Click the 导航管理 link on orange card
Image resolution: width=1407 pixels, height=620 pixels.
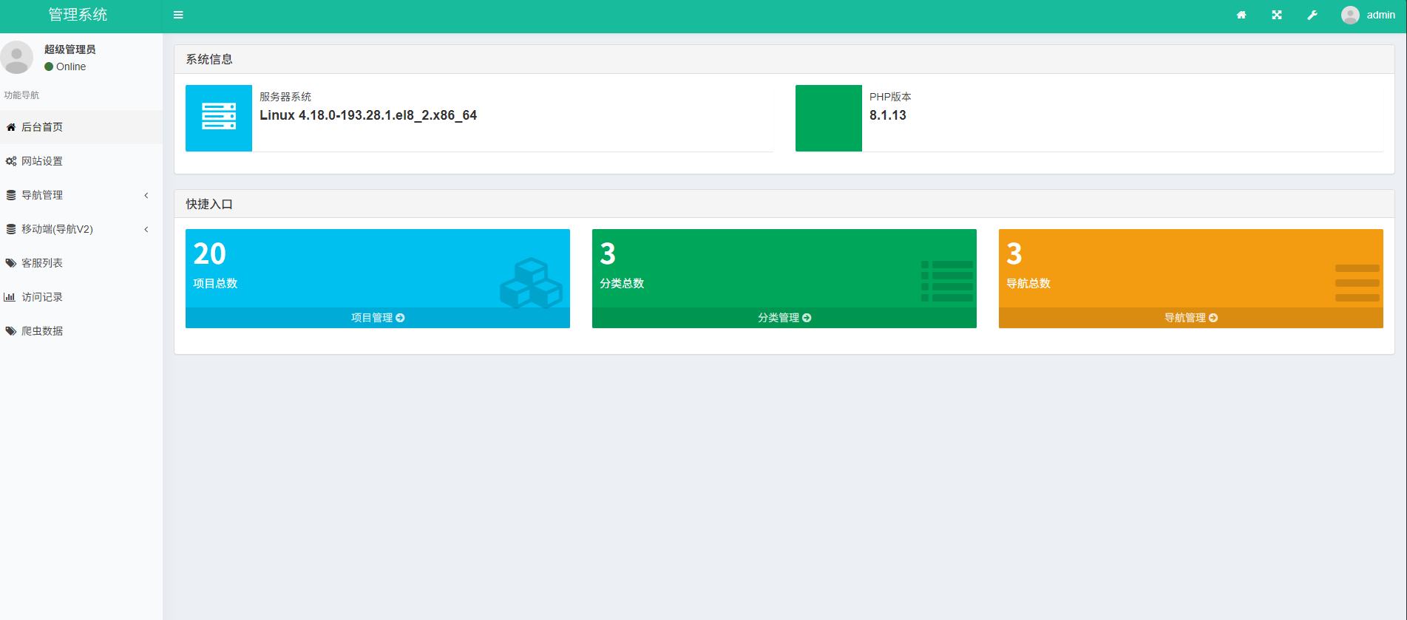(x=1190, y=318)
